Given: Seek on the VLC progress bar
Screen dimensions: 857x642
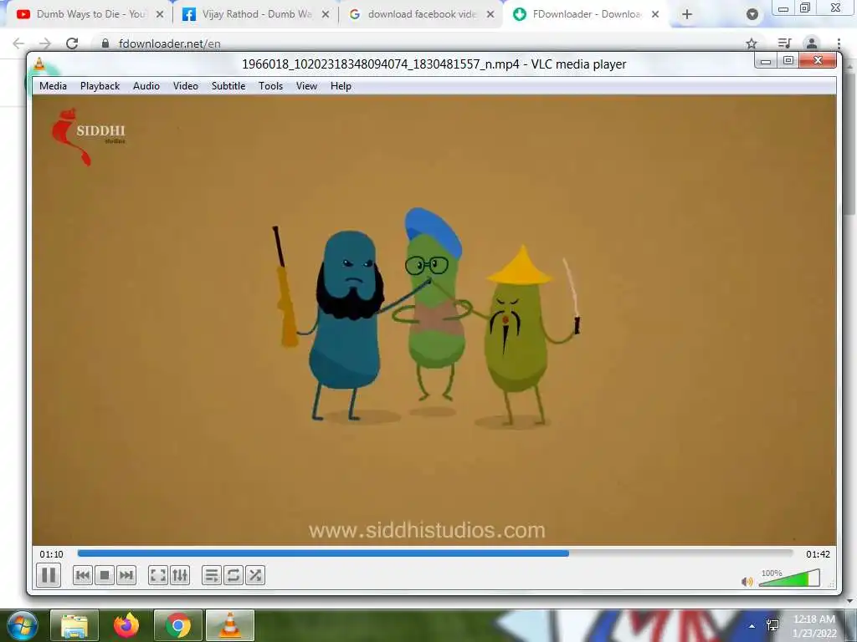Looking at the screenshot, I should 435,553.
